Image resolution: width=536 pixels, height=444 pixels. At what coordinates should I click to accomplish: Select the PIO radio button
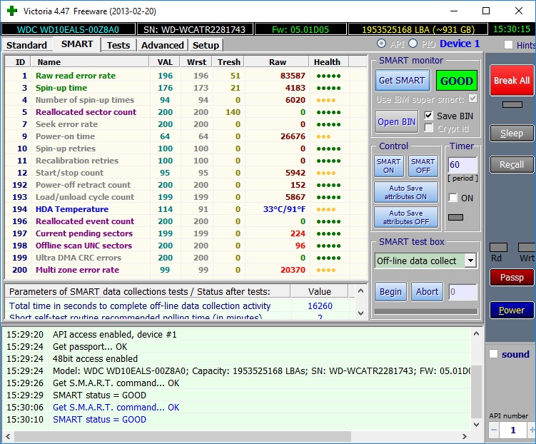coord(413,44)
